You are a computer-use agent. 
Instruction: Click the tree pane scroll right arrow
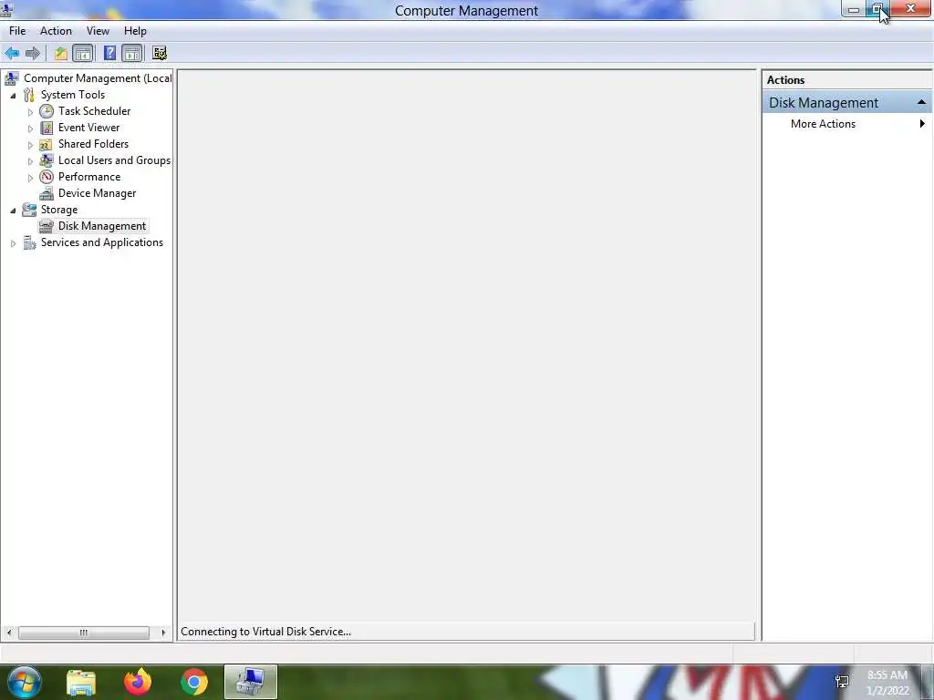tap(163, 633)
